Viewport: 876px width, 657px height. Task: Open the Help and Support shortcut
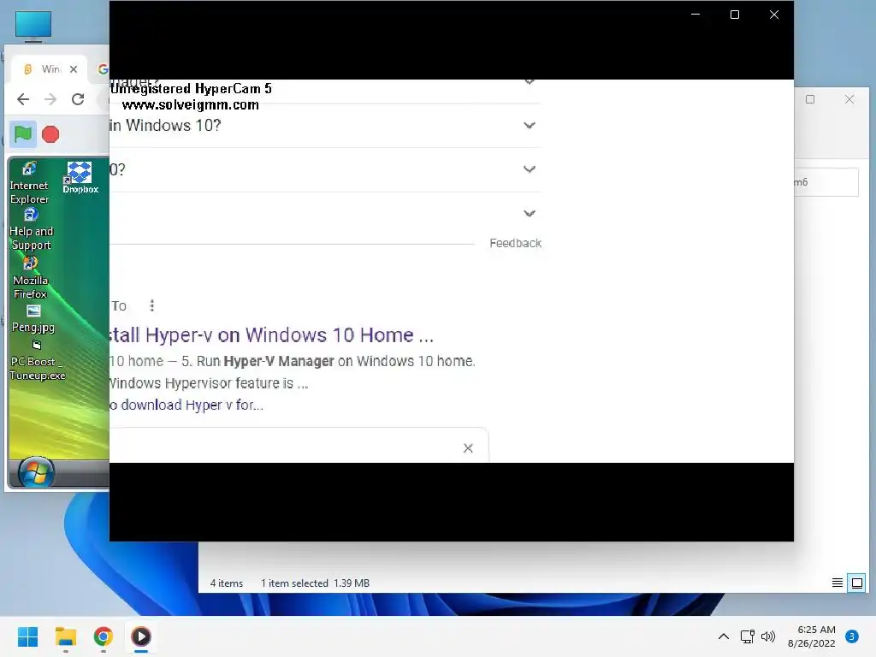coord(31,229)
